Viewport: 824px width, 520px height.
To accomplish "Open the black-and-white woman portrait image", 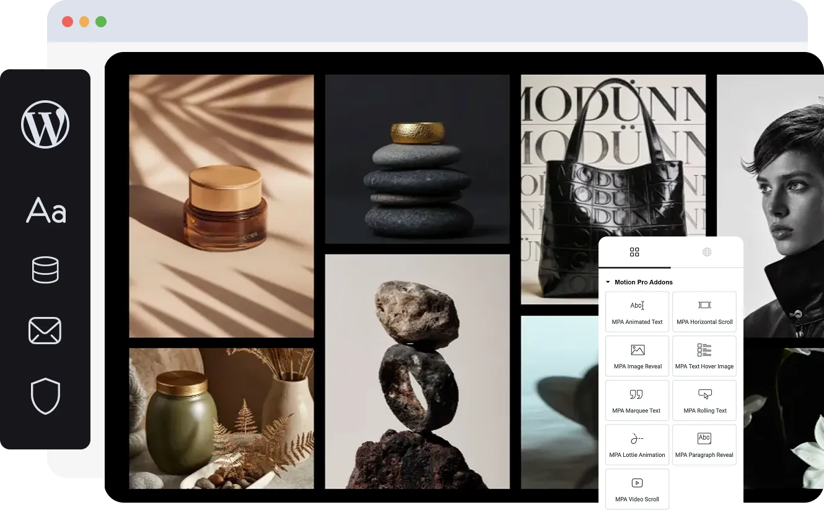I will click(770, 206).
